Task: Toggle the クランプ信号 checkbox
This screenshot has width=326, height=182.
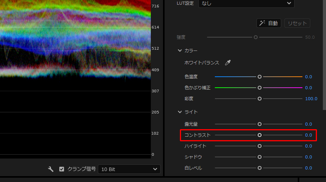Action: coord(62,169)
